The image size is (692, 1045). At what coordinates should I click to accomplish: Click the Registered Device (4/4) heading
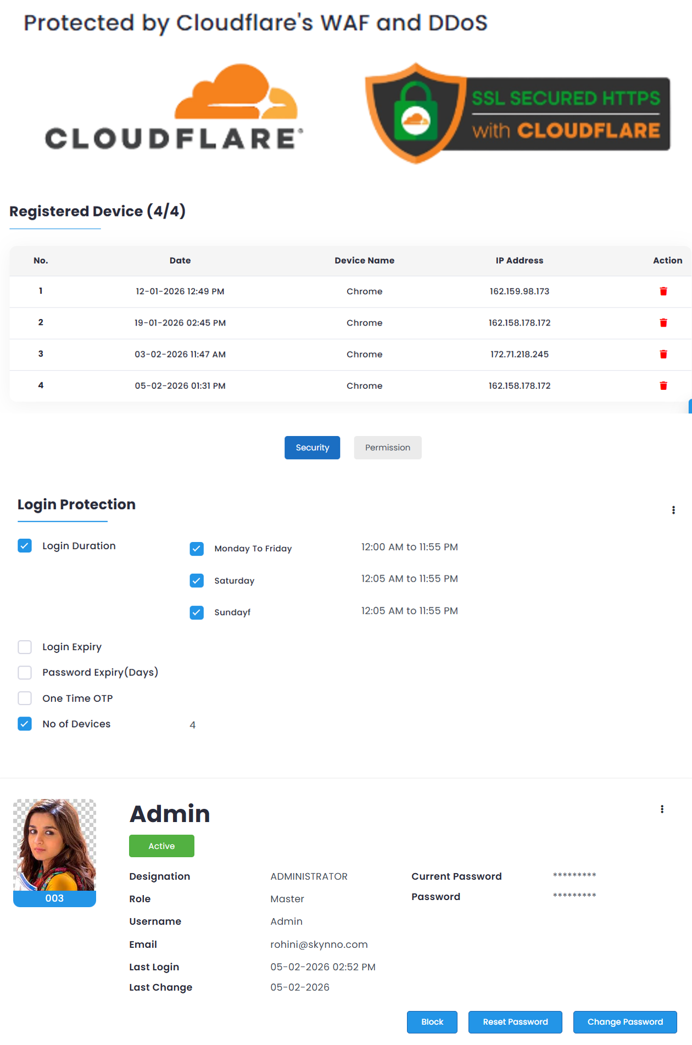(x=98, y=211)
